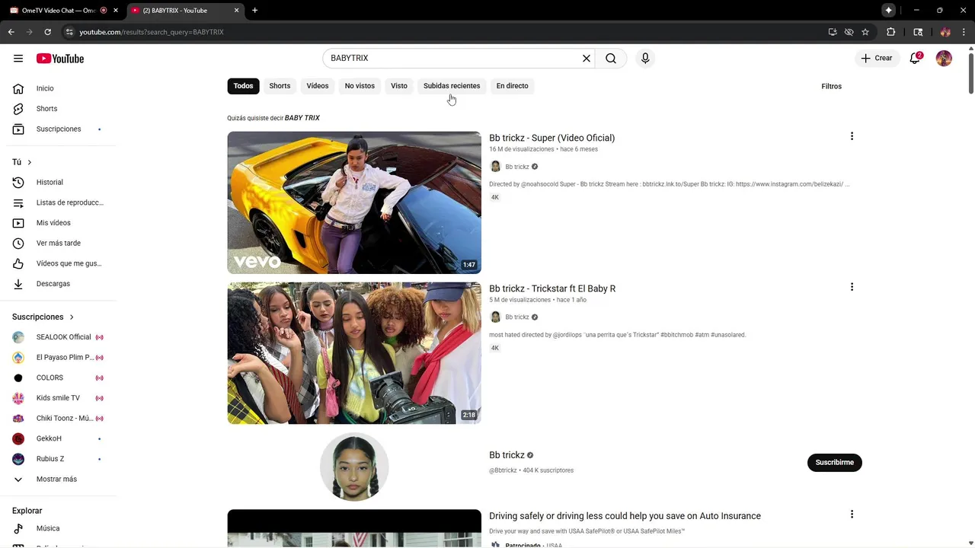The image size is (975, 548).
Task: Run search with the magnifying glass button
Action: tap(611, 59)
